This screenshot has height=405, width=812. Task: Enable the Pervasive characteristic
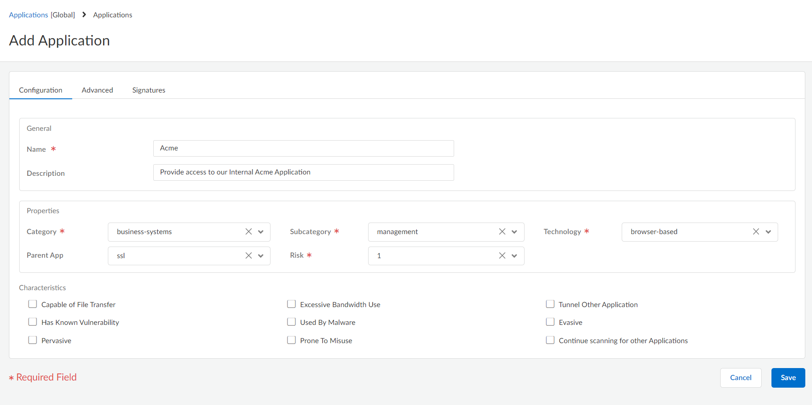pyautogui.click(x=32, y=340)
